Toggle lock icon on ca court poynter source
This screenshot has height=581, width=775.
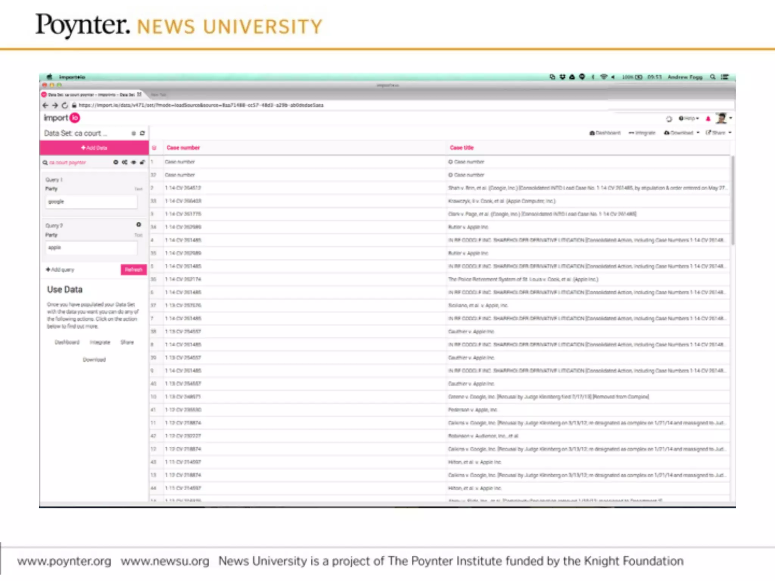[142, 162]
